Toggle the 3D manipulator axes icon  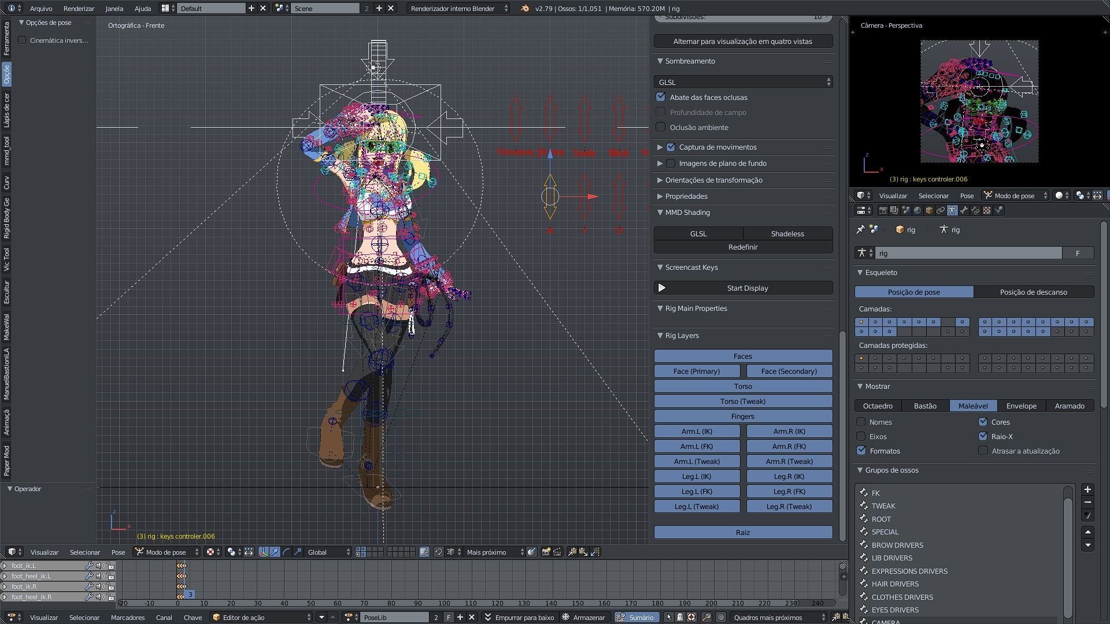coord(263,552)
